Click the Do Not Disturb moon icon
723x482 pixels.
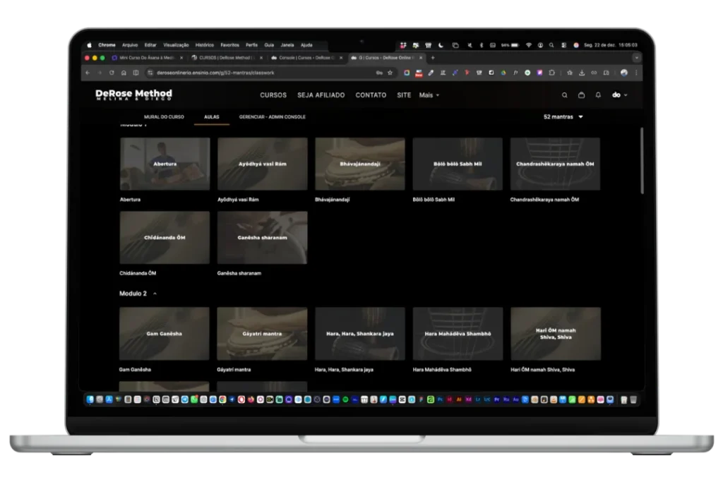(441, 45)
